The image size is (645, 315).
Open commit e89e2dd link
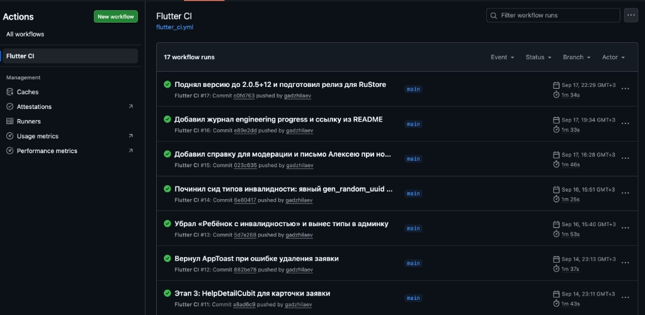tap(245, 131)
